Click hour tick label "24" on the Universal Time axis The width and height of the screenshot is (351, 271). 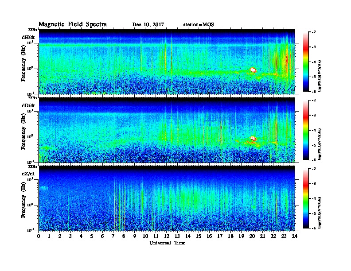coord(295,236)
